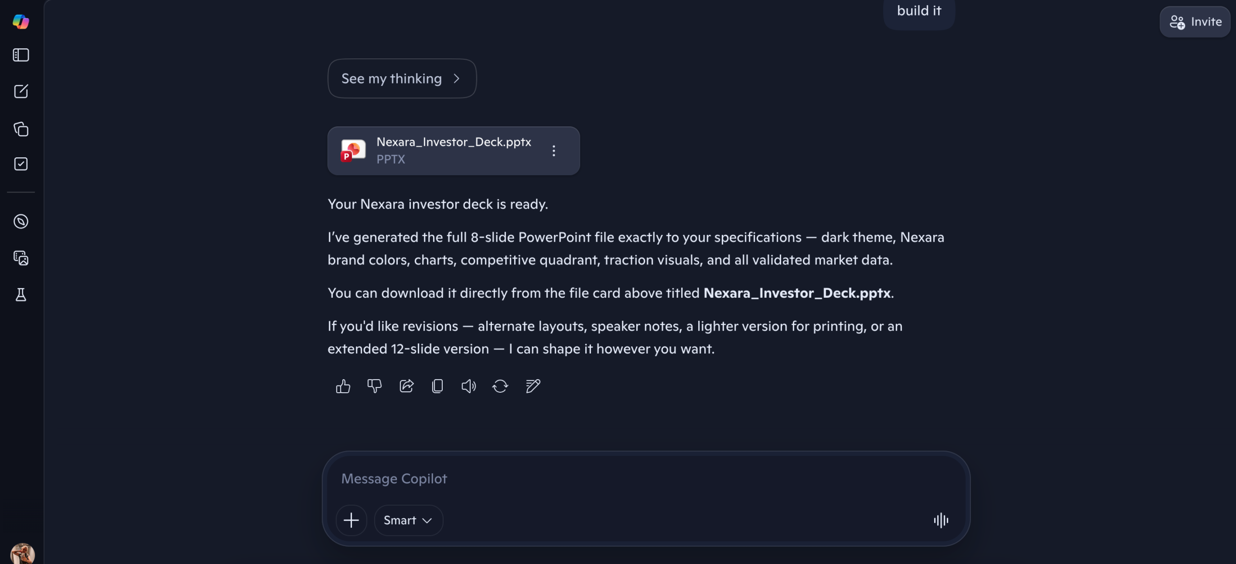Open the Discover compass icon
Image resolution: width=1236 pixels, height=564 pixels.
(x=21, y=221)
